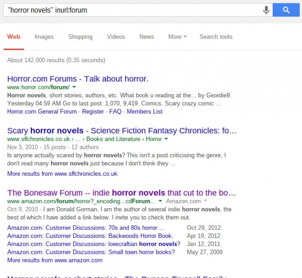Open the Register sitelink
Viewport: 302px width, 278px height.
tap(93, 112)
